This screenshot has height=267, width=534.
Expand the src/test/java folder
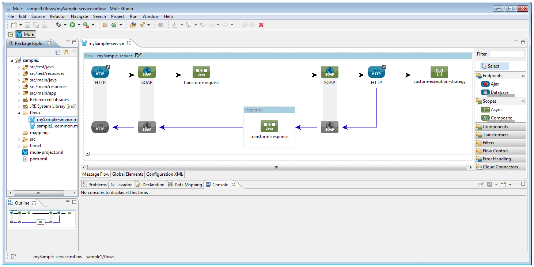click(19, 67)
